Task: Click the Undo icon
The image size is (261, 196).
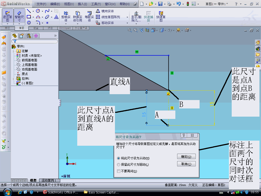Action: tap(179, 4)
